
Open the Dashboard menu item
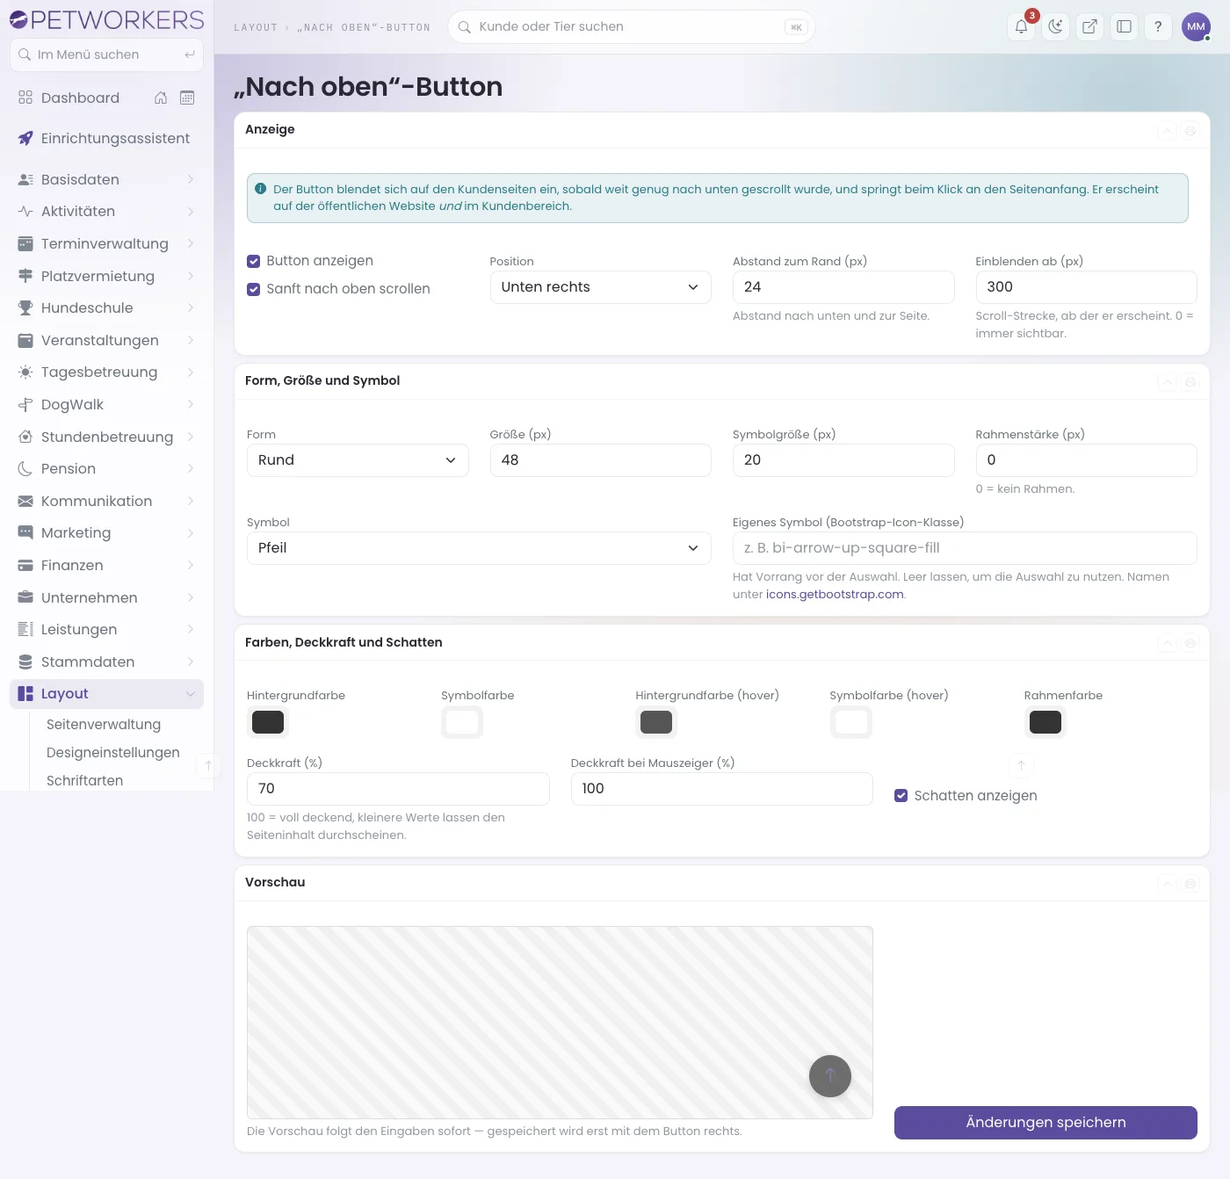click(x=80, y=98)
